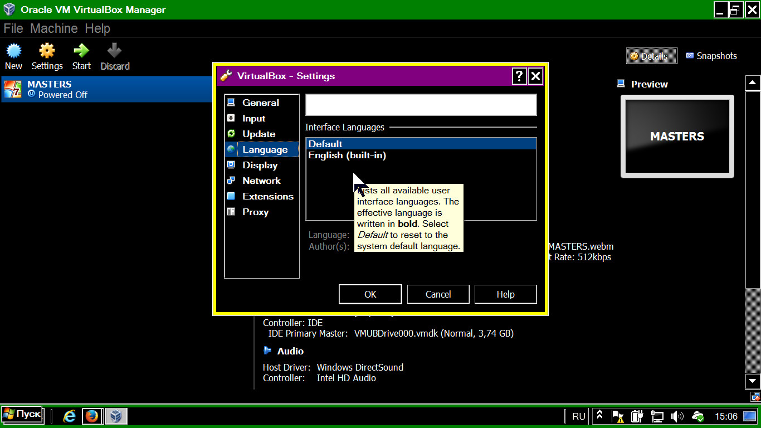Select the MASTERS virtual machine entry
Screen dimensions: 761x428
click(106, 89)
